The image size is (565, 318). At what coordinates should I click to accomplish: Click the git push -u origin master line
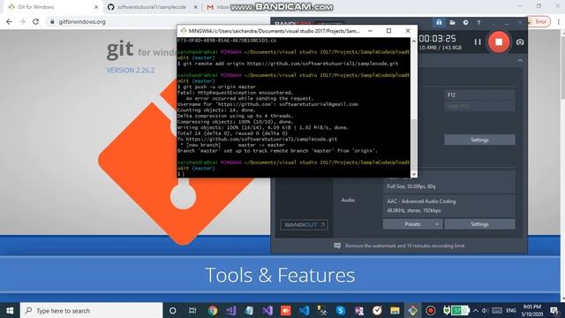click(x=216, y=87)
